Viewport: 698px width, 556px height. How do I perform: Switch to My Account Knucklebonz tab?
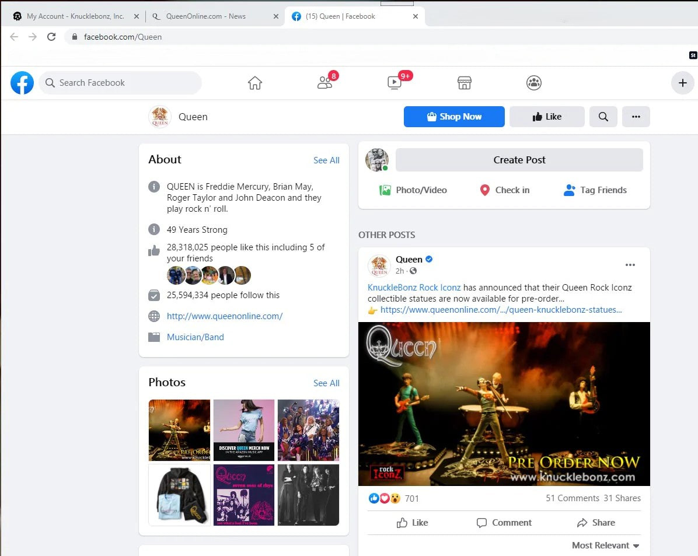[75, 16]
